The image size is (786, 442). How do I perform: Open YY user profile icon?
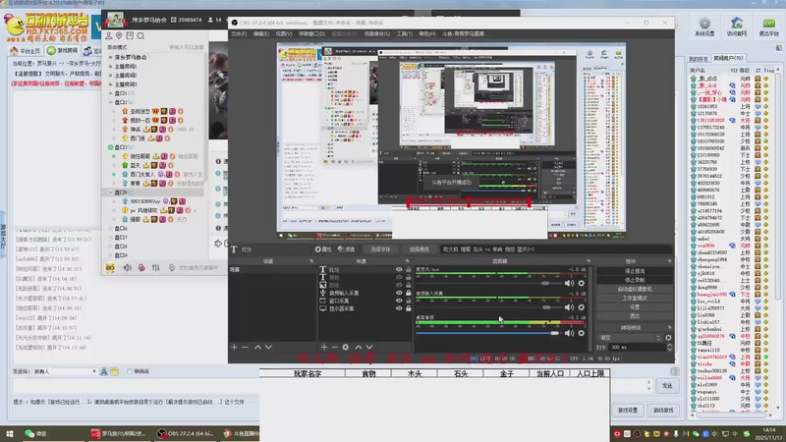point(109,36)
